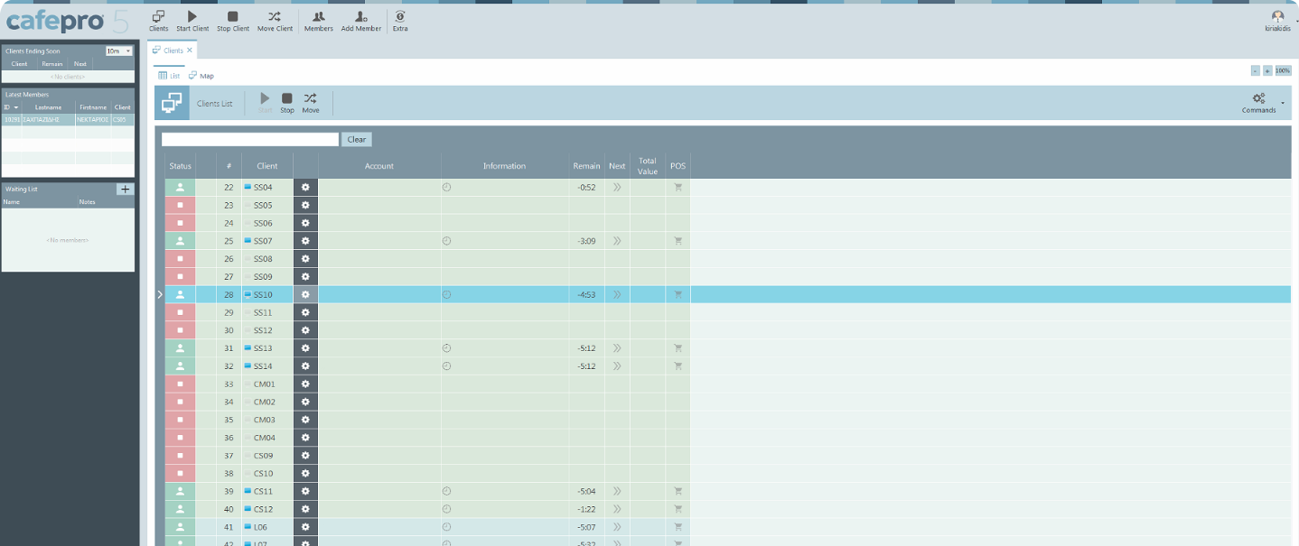Screen dimensions: 1299x546
Task: Toggle the red status of client SS05
Action: [180, 206]
